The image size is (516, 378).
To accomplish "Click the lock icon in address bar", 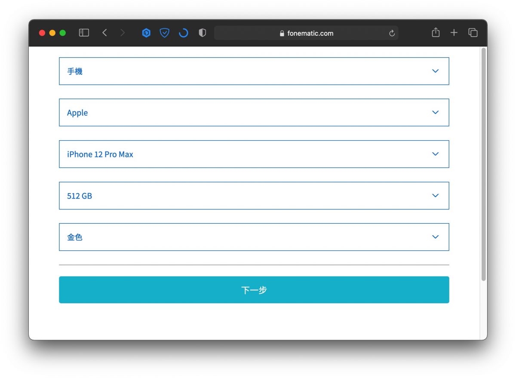I will point(282,33).
